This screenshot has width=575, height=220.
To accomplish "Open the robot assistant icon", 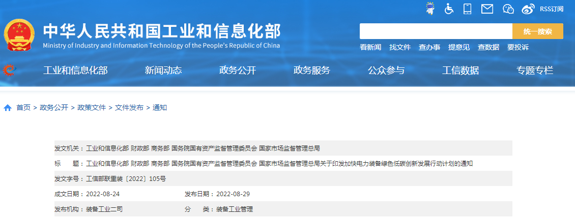I will pos(430,8).
